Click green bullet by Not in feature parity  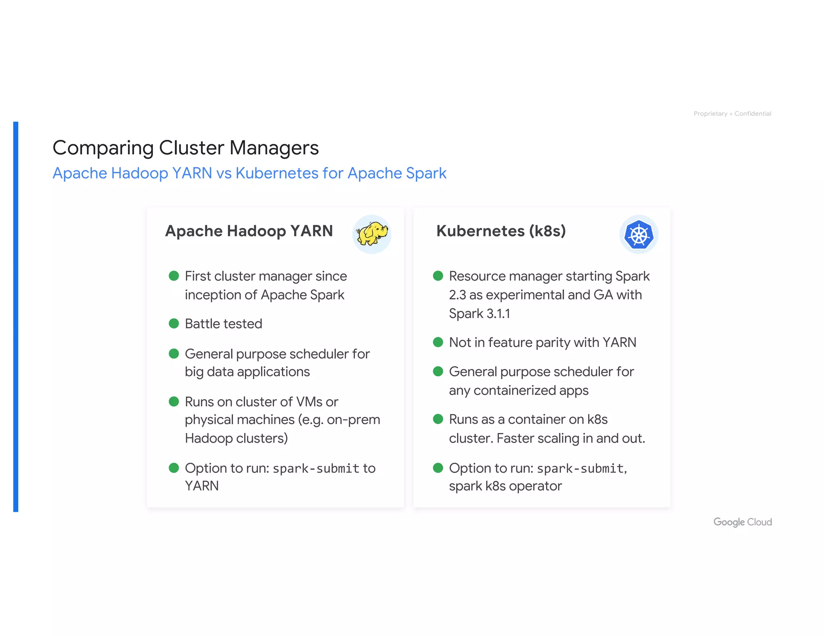click(x=438, y=342)
